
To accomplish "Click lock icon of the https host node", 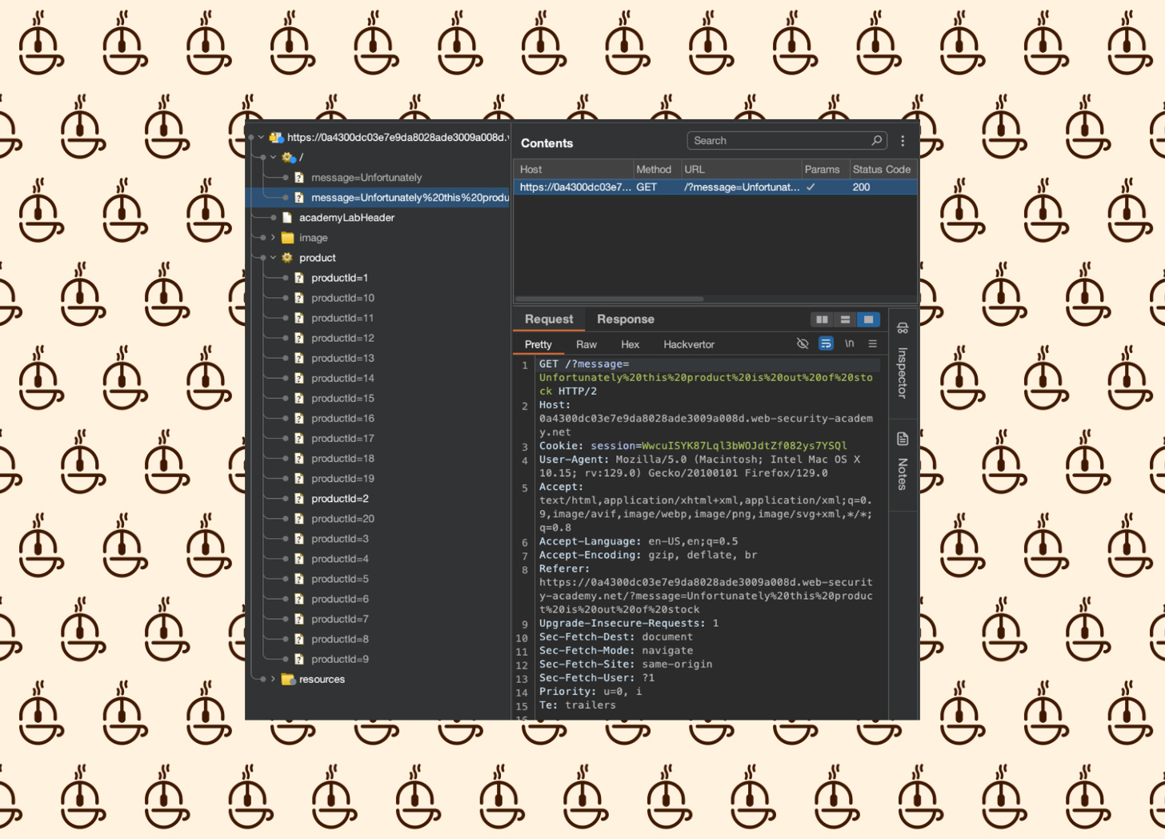I will pos(276,138).
